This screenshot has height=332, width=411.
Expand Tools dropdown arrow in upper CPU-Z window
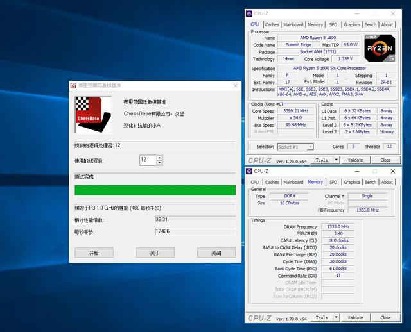(x=336, y=160)
